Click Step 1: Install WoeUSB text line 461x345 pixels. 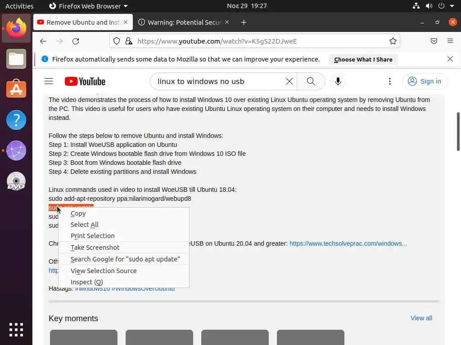pyautogui.click(x=113, y=145)
